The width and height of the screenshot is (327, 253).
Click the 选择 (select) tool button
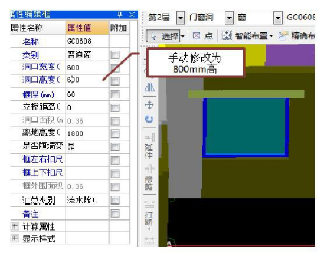163,36
